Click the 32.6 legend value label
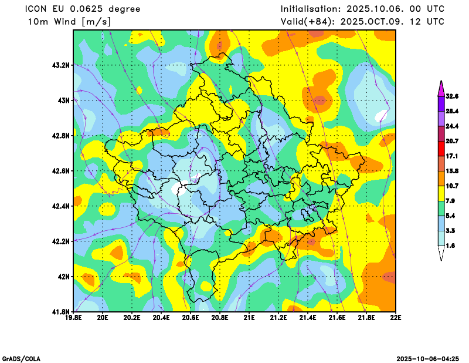 pos(451,96)
